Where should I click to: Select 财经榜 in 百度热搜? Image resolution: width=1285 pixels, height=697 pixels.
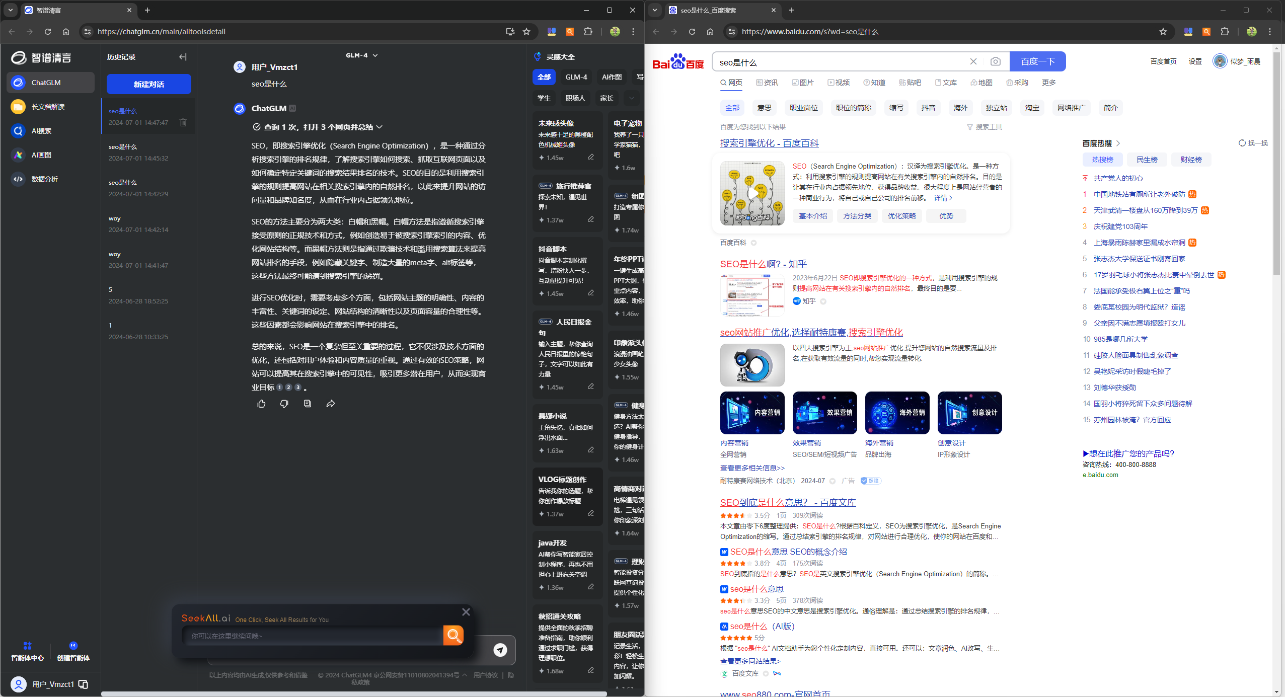[1191, 160]
